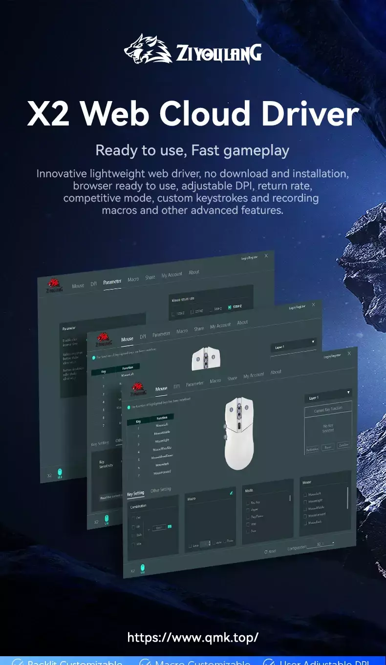Open the Macro tab in the middle window
This screenshot has width=386, height=665.
(x=182, y=331)
